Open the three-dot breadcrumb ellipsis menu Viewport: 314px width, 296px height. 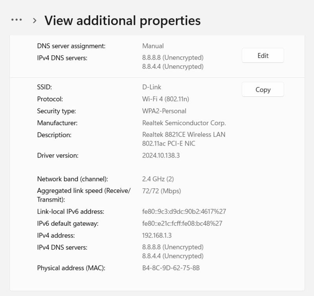point(16,20)
